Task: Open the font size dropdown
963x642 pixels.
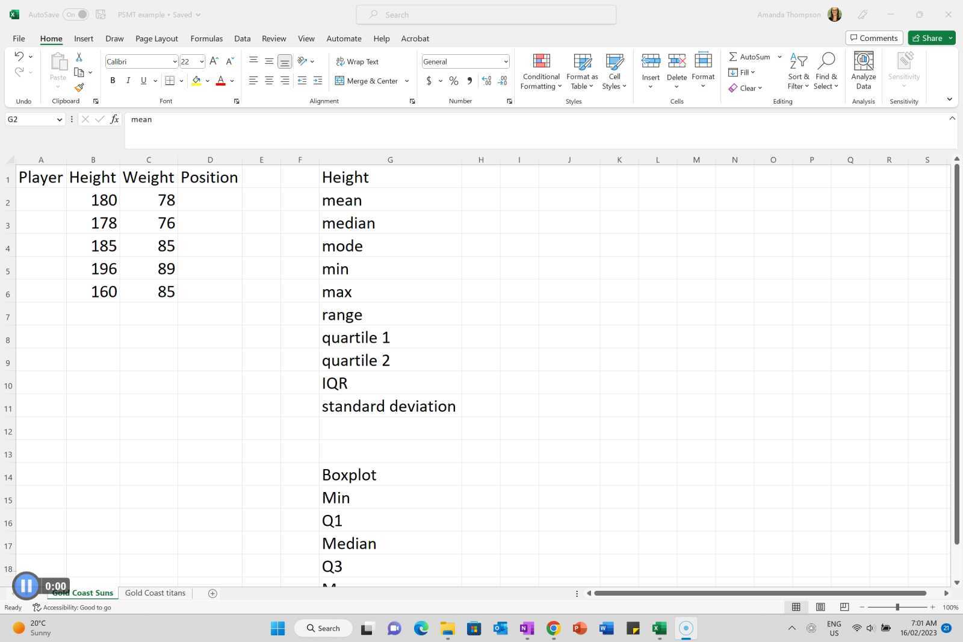Action: [x=200, y=61]
